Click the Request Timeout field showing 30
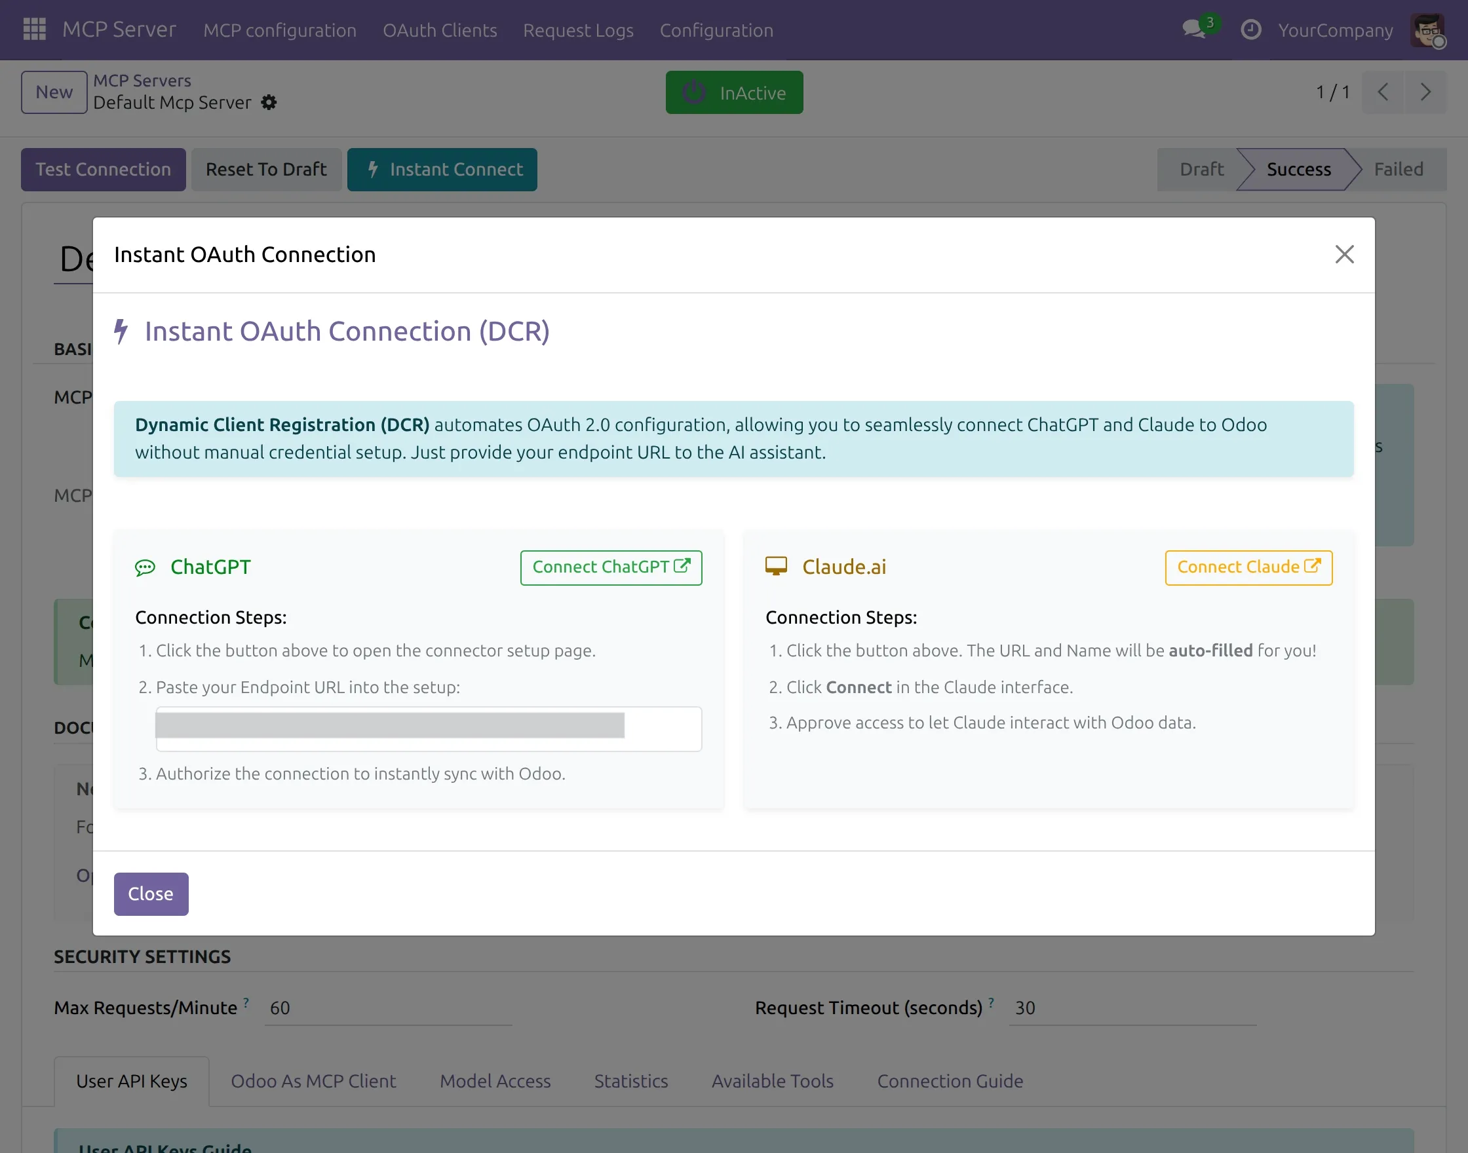Image resolution: width=1468 pixels, height=1153 pixels. coord(1132,1008)
